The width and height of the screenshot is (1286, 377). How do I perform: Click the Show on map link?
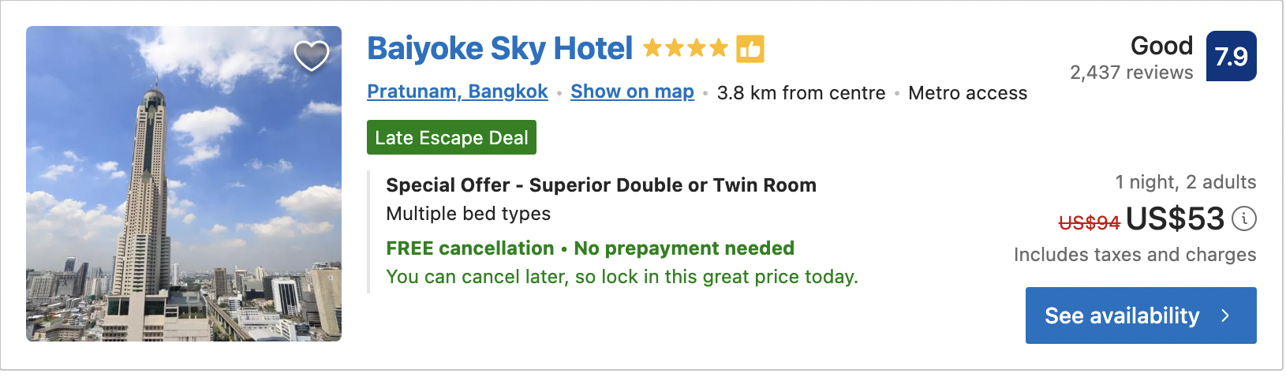pos(632,92)
